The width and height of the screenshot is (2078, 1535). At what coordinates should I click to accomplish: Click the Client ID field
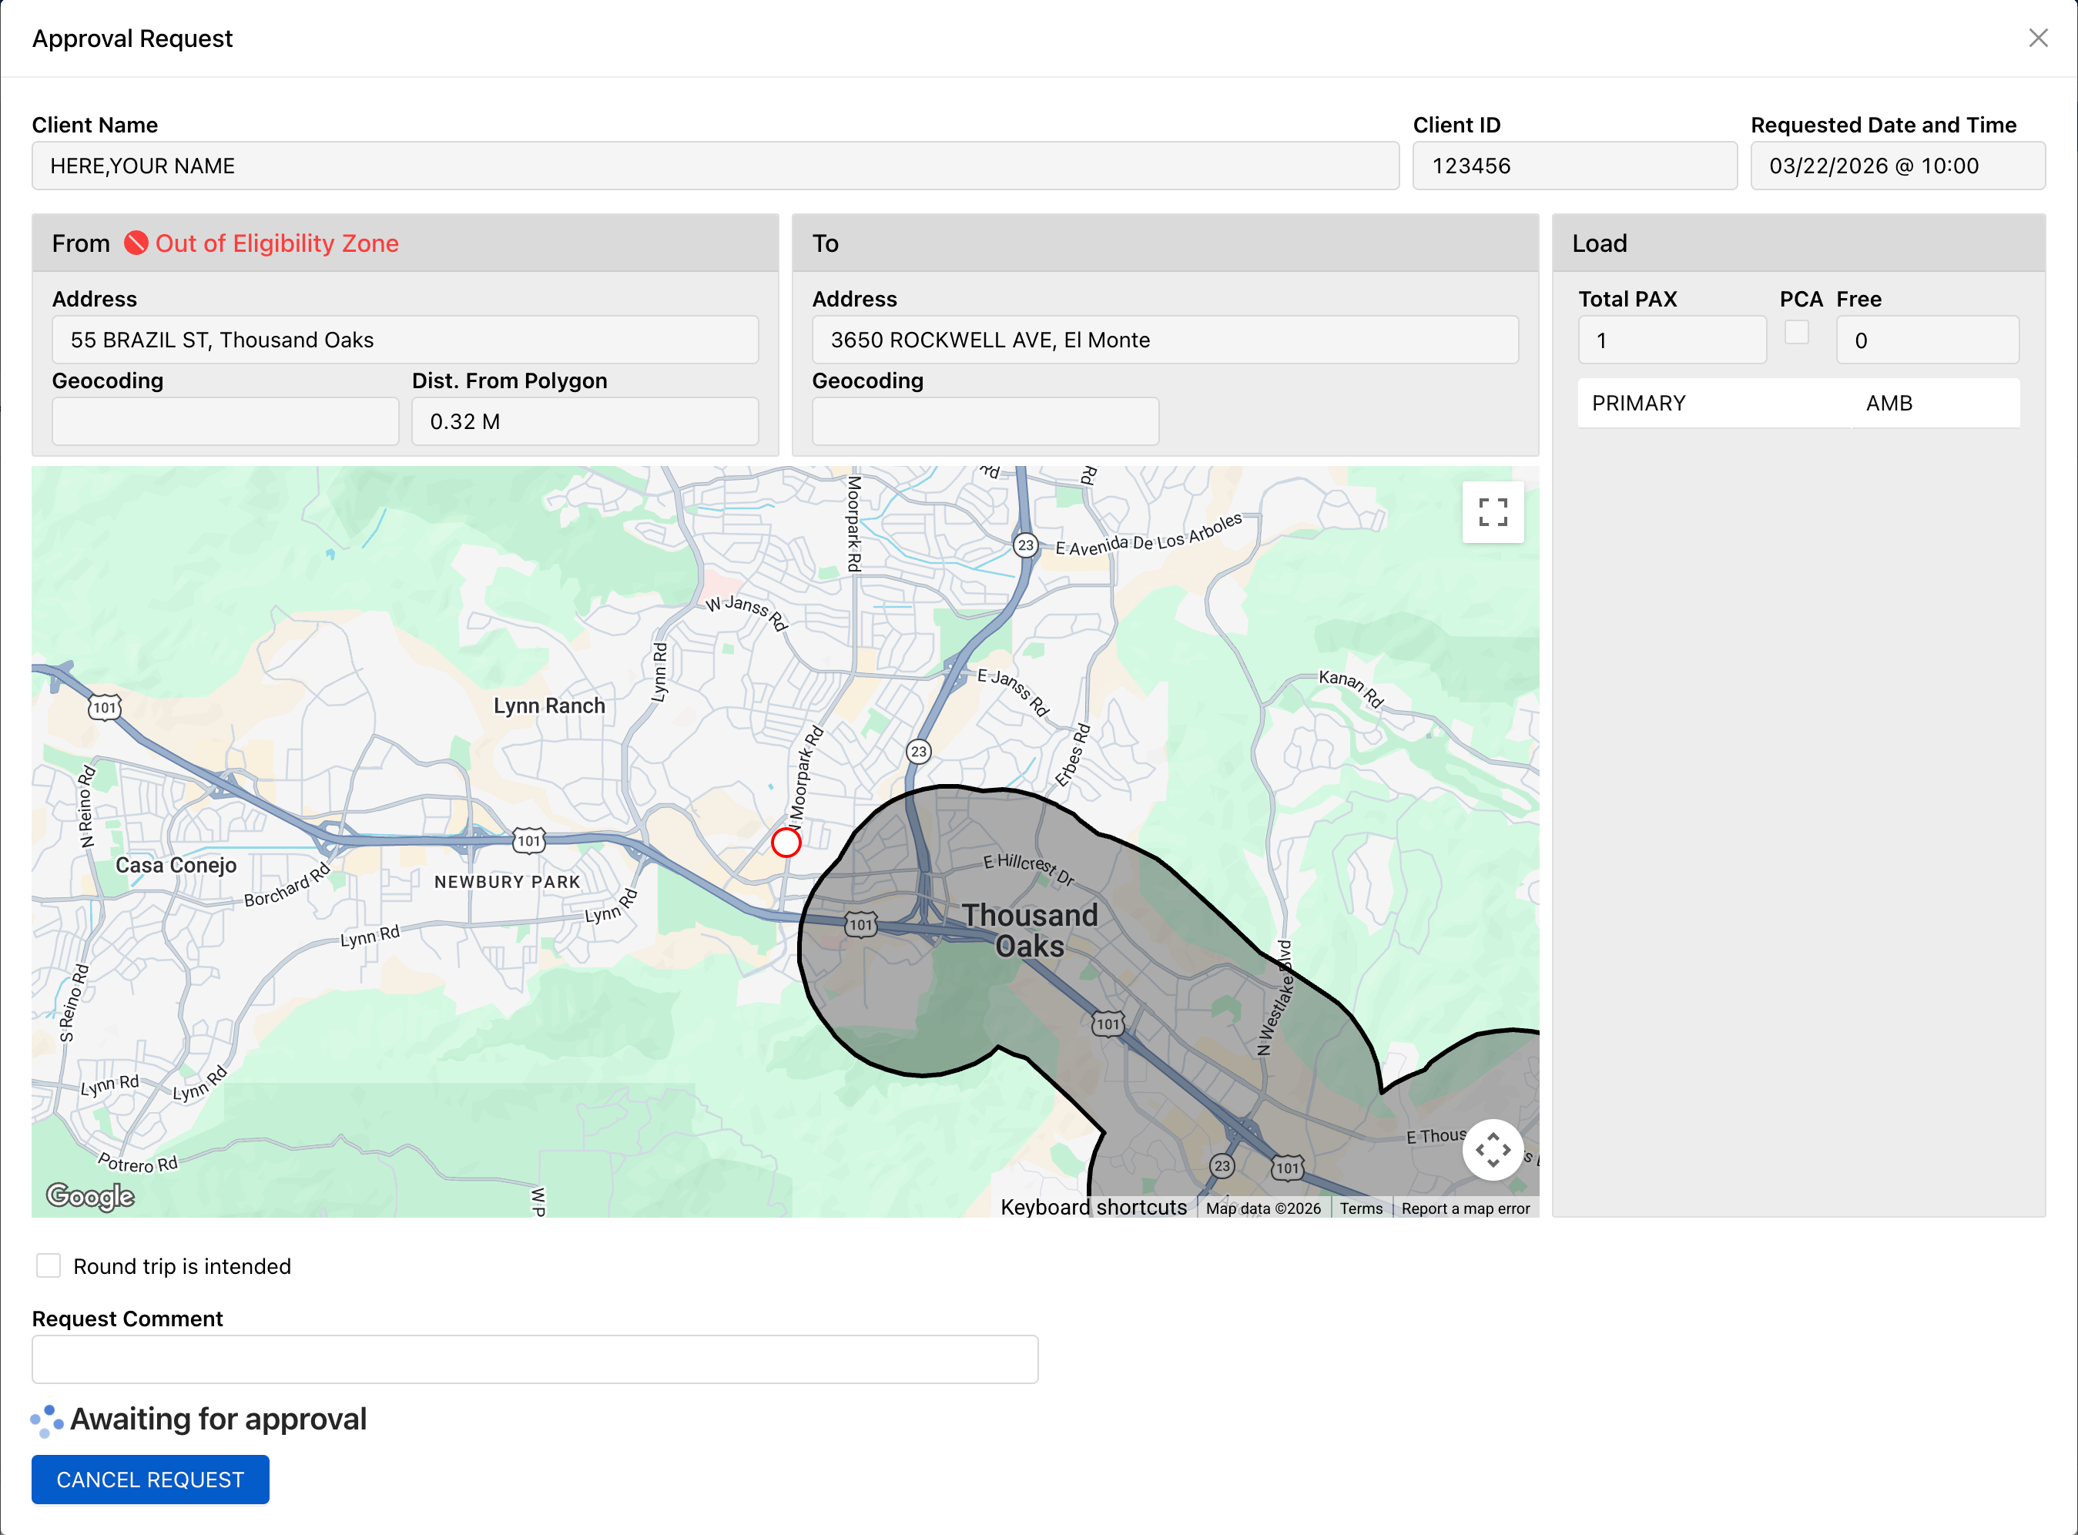[1574, 166]
